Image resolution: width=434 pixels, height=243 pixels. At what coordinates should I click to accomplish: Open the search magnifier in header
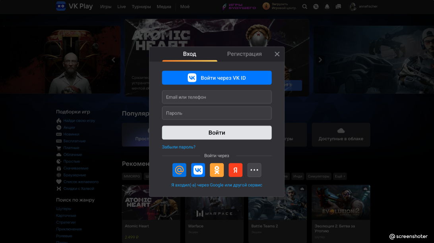coord(304,6)
